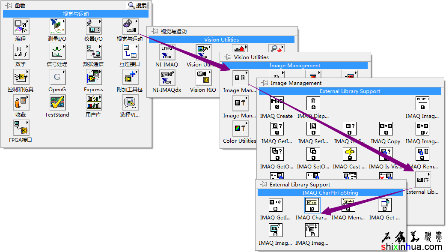The width and height of the screenshot is (446, 252).
Task: Click the OpenG palette icon
Action: tap(57, 78)
